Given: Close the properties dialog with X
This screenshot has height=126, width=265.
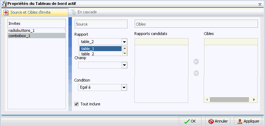Looking at the screenshot, I should tap(260, 5).
